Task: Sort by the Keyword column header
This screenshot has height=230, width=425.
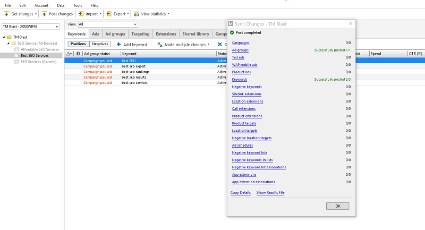Action: (168, 54)
